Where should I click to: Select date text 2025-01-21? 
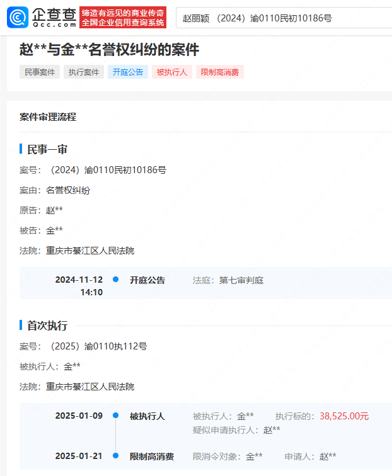point(79,456)
